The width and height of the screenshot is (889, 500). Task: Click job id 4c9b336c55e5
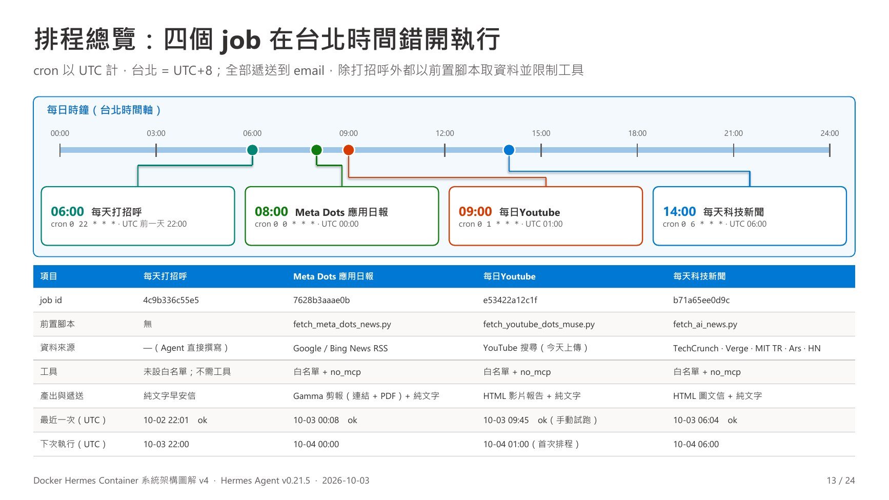[171, 300]
